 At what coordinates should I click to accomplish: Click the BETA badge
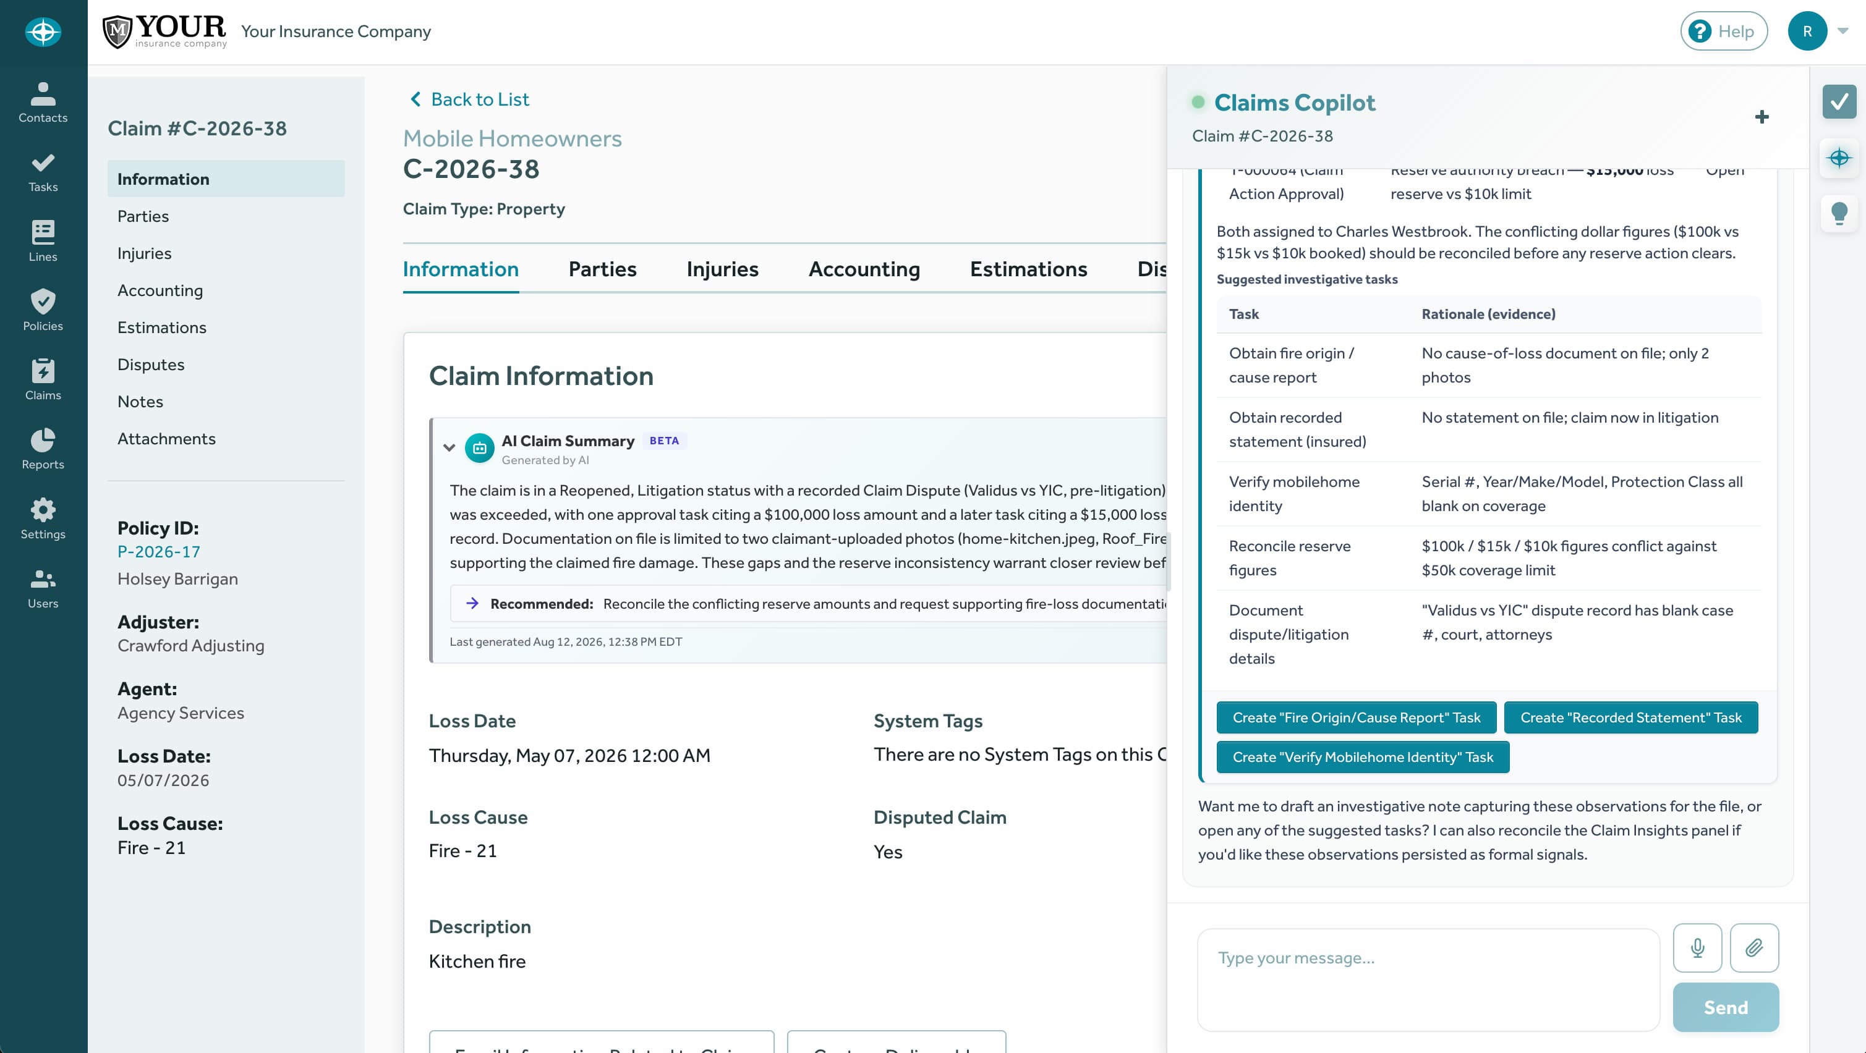(663, 441)
